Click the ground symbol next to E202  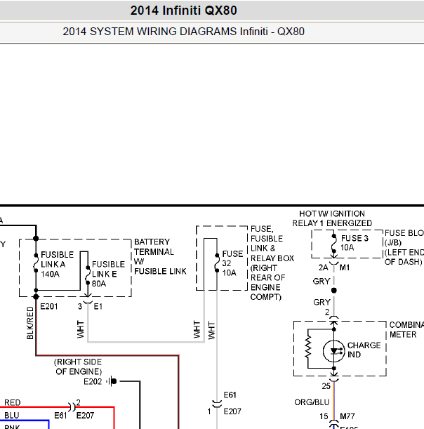[112, 381]
